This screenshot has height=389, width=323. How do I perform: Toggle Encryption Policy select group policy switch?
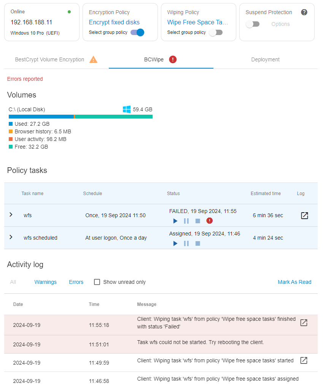pos(137,32)
